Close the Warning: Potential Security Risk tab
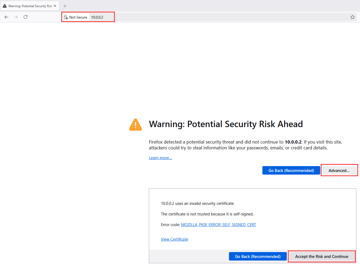The height and width of the screenshot is (264, 360). (55, 6)
